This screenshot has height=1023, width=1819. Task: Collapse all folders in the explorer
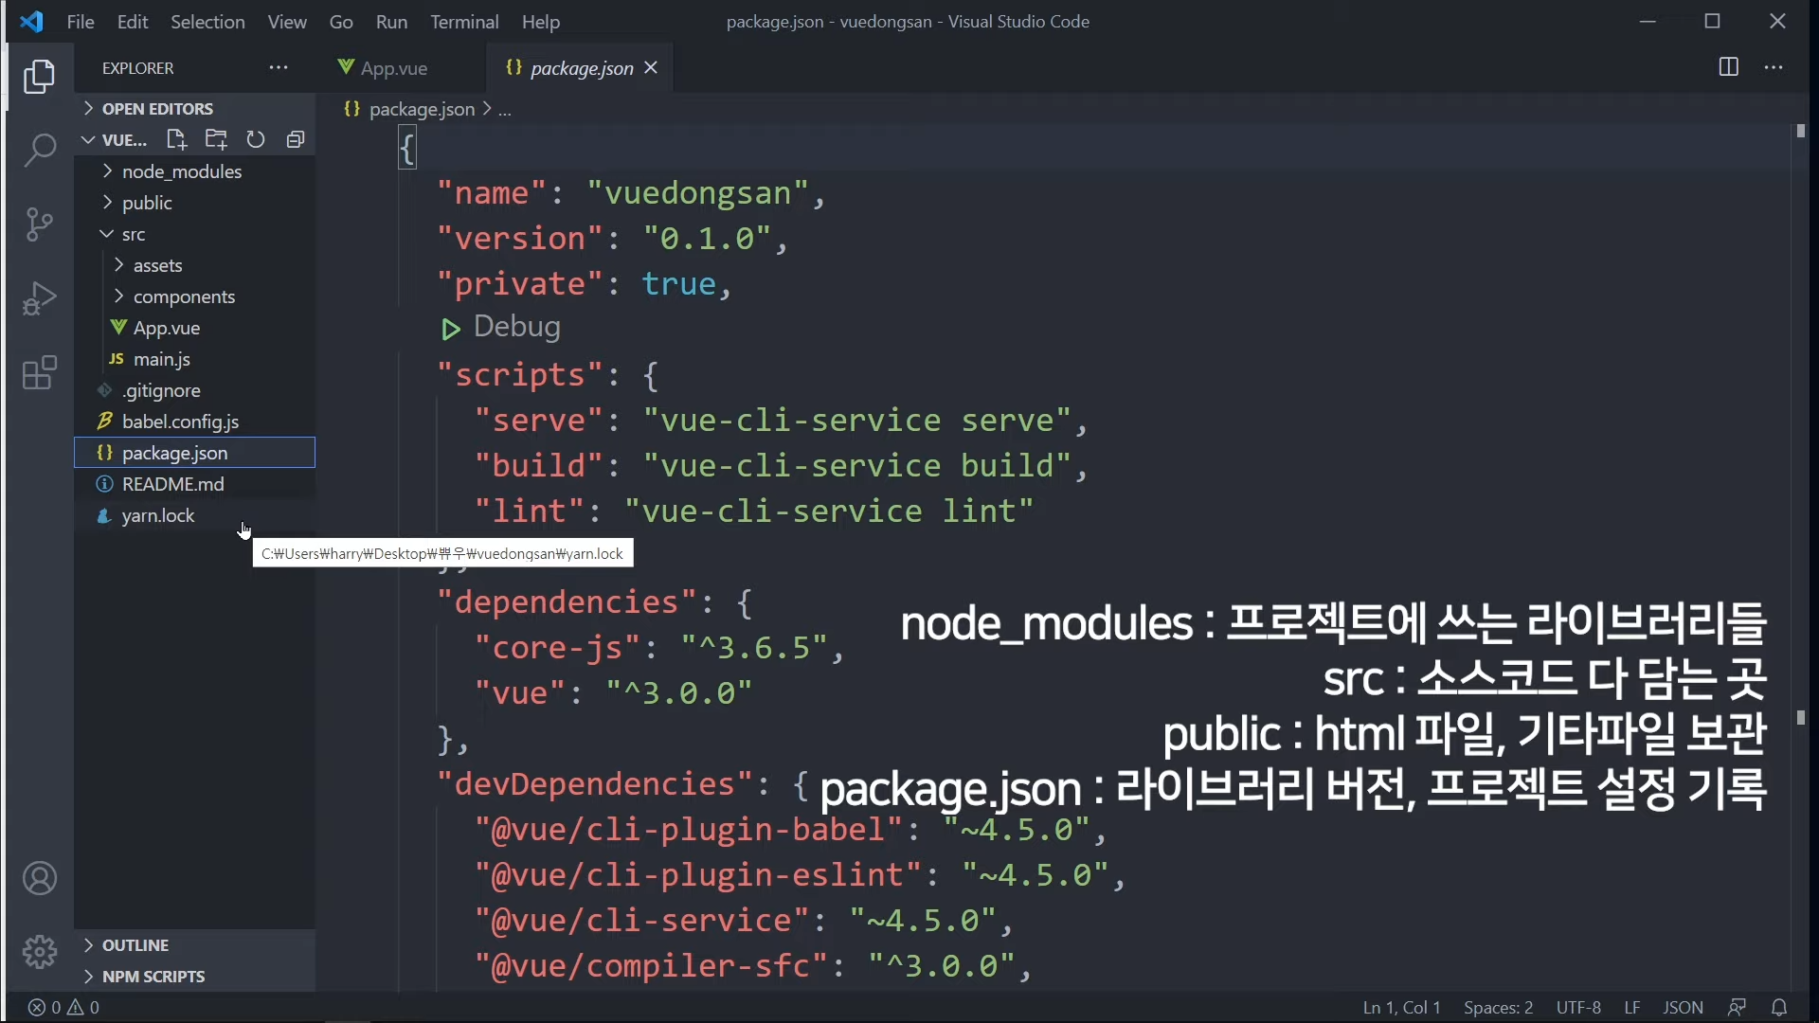pos(296,140)
